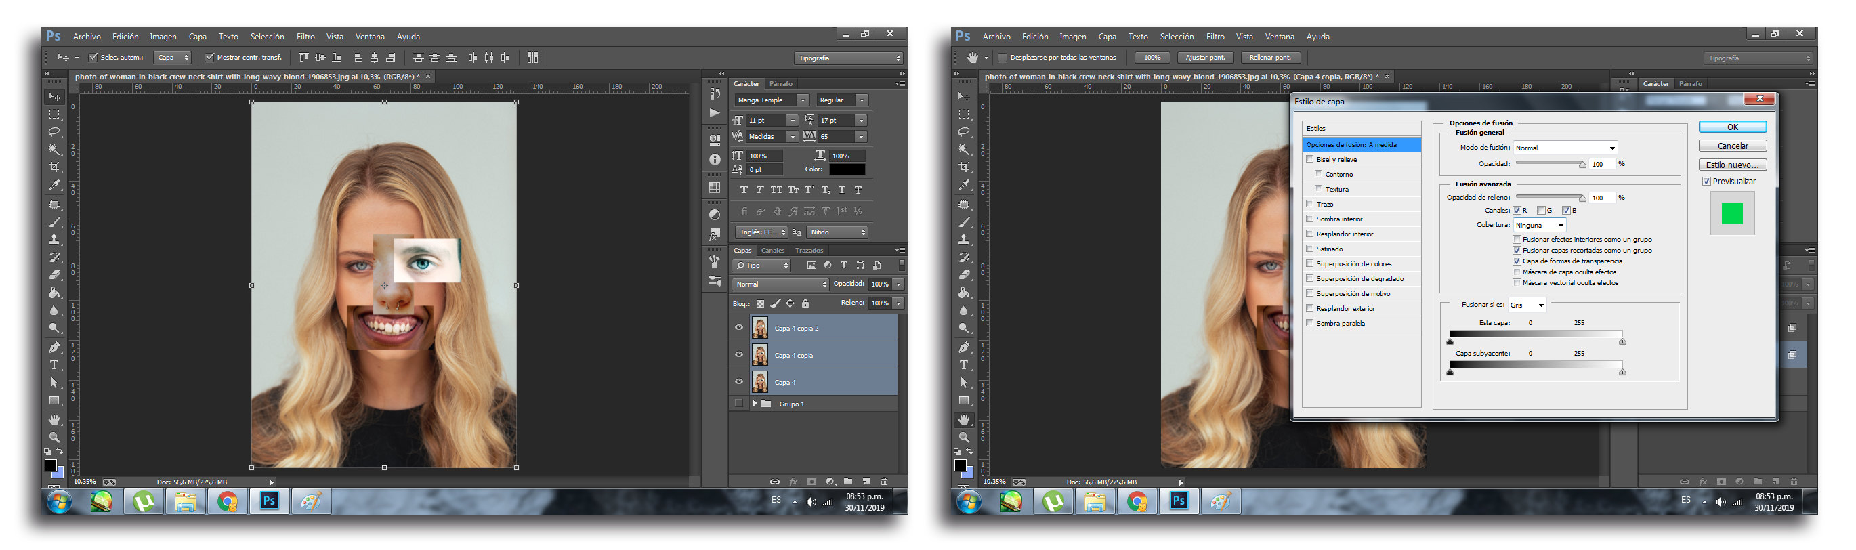This screenshot has height=550, width=1856.
Task: Open the Styles fx panel icon in the collapsed dock
Action: (x=714, y=235)
